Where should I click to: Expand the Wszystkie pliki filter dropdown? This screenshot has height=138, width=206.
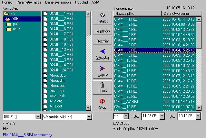coord(89,117)
